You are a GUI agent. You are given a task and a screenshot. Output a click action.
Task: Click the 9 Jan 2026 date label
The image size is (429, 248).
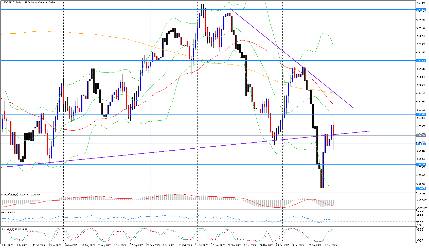(298, 245)
